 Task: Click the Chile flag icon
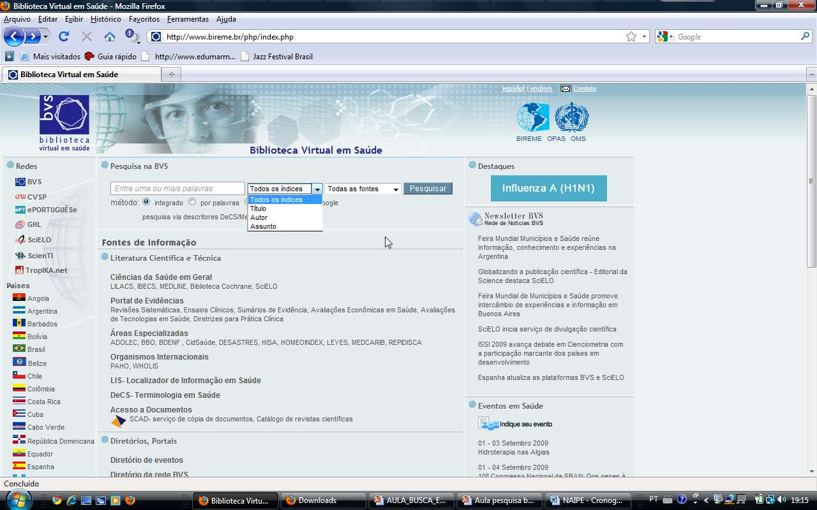coord(19,375)
